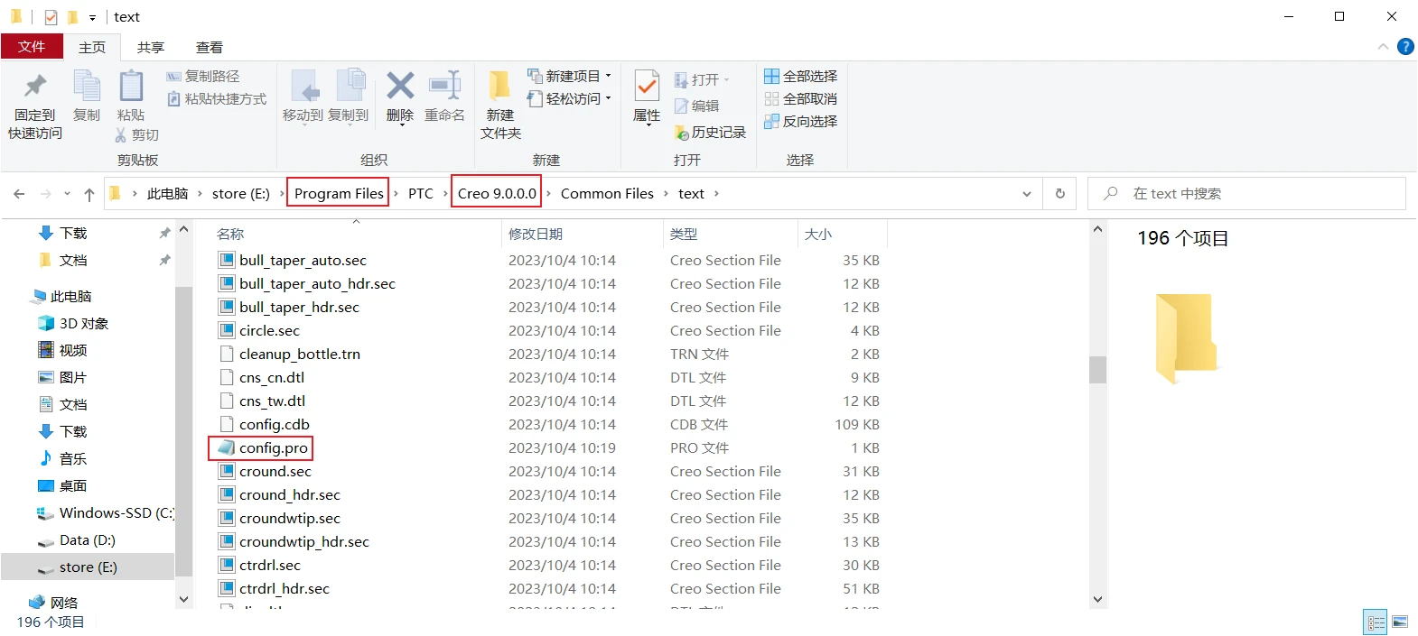Click the file list vertical scrollbar thumb

pyautogui.click(x=1098, y=370)
